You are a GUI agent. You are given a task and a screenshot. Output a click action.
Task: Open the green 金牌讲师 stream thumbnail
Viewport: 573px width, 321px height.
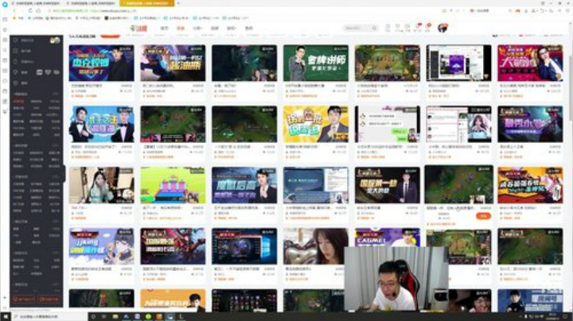pos(316,63)
